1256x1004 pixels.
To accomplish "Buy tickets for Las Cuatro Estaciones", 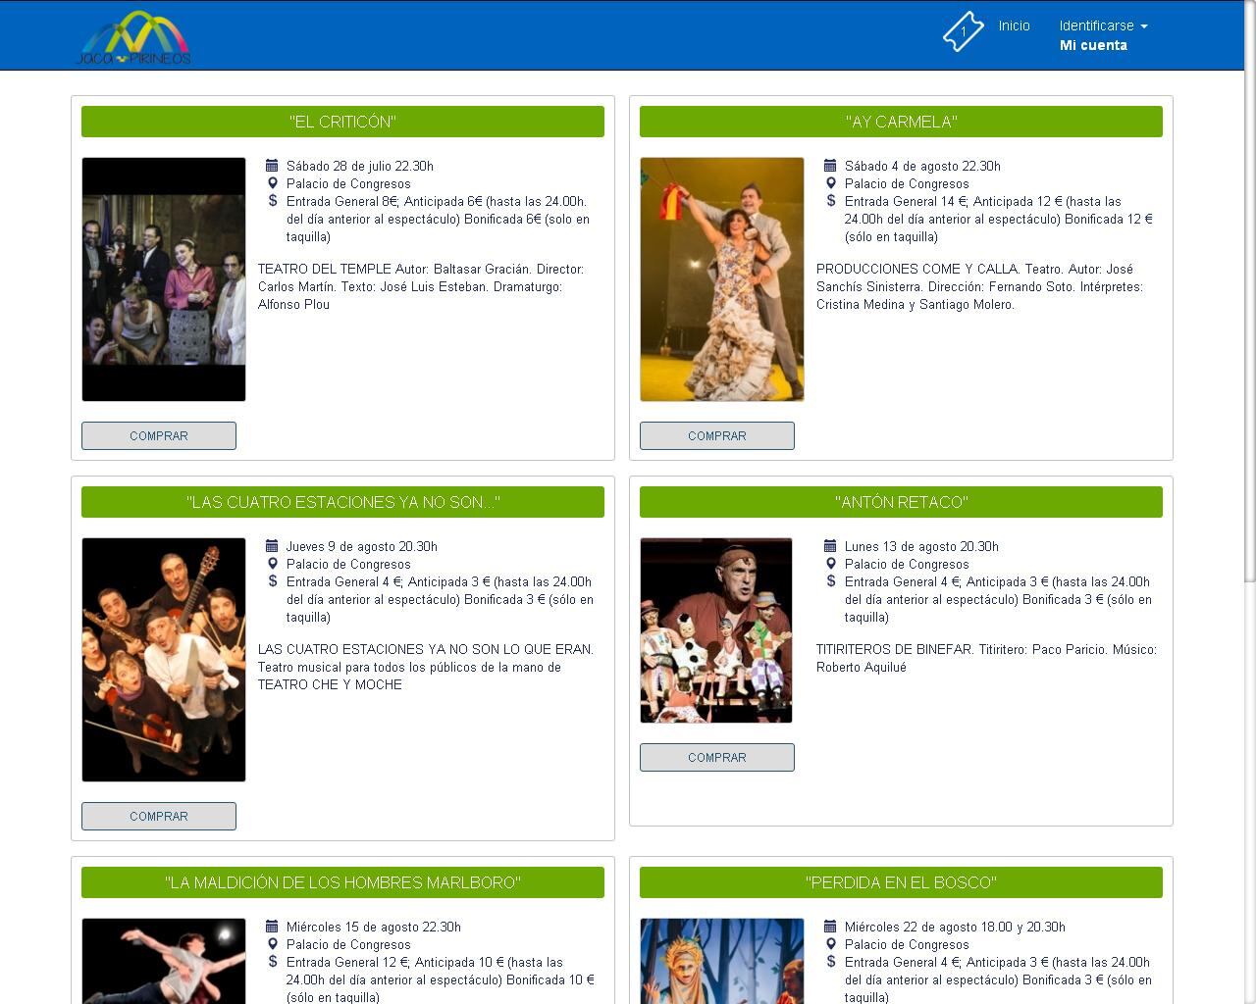I will point(159,816).
